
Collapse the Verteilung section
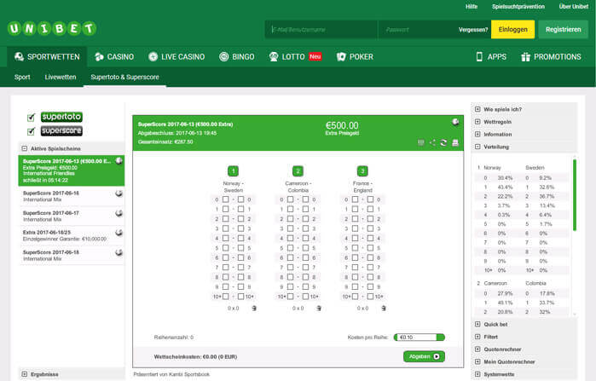click(x=477, y=147)
